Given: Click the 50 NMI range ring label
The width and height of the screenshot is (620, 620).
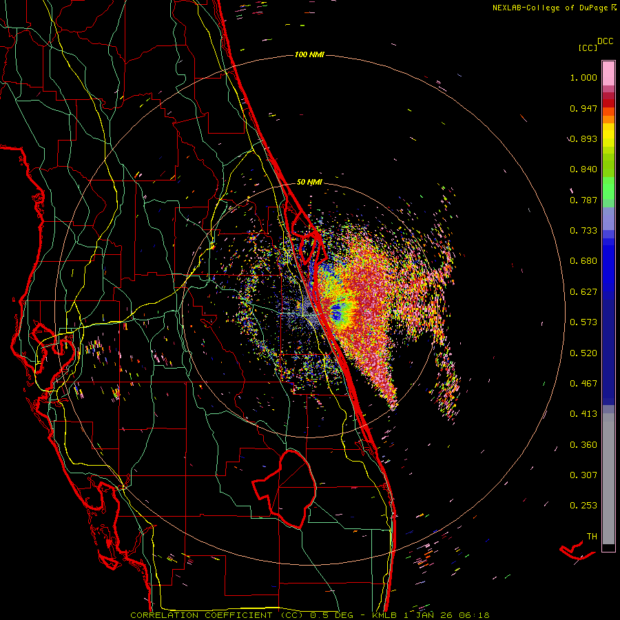Looking at the screenshot, I should (309, 183).
